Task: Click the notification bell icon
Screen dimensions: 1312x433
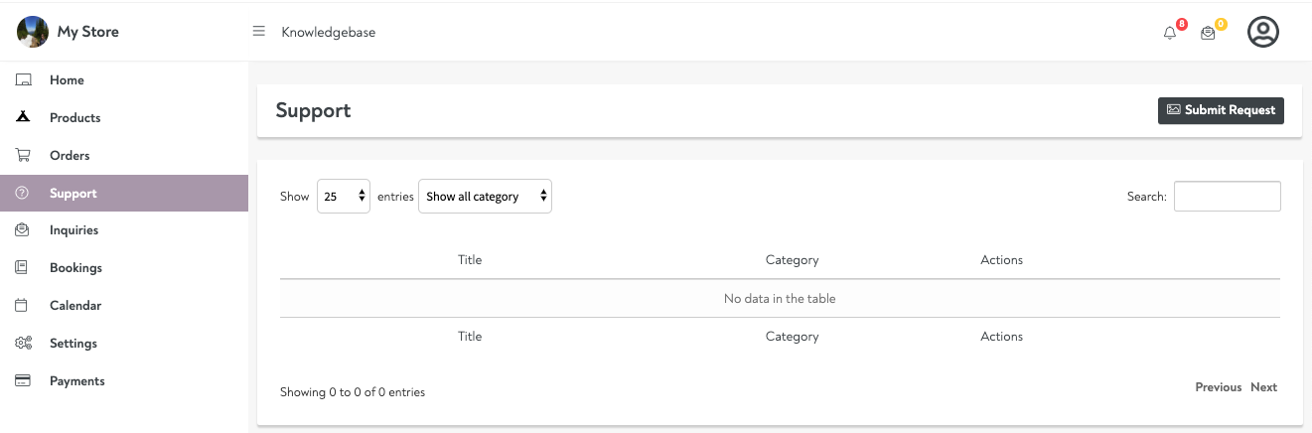Action: coord(1170,33)
